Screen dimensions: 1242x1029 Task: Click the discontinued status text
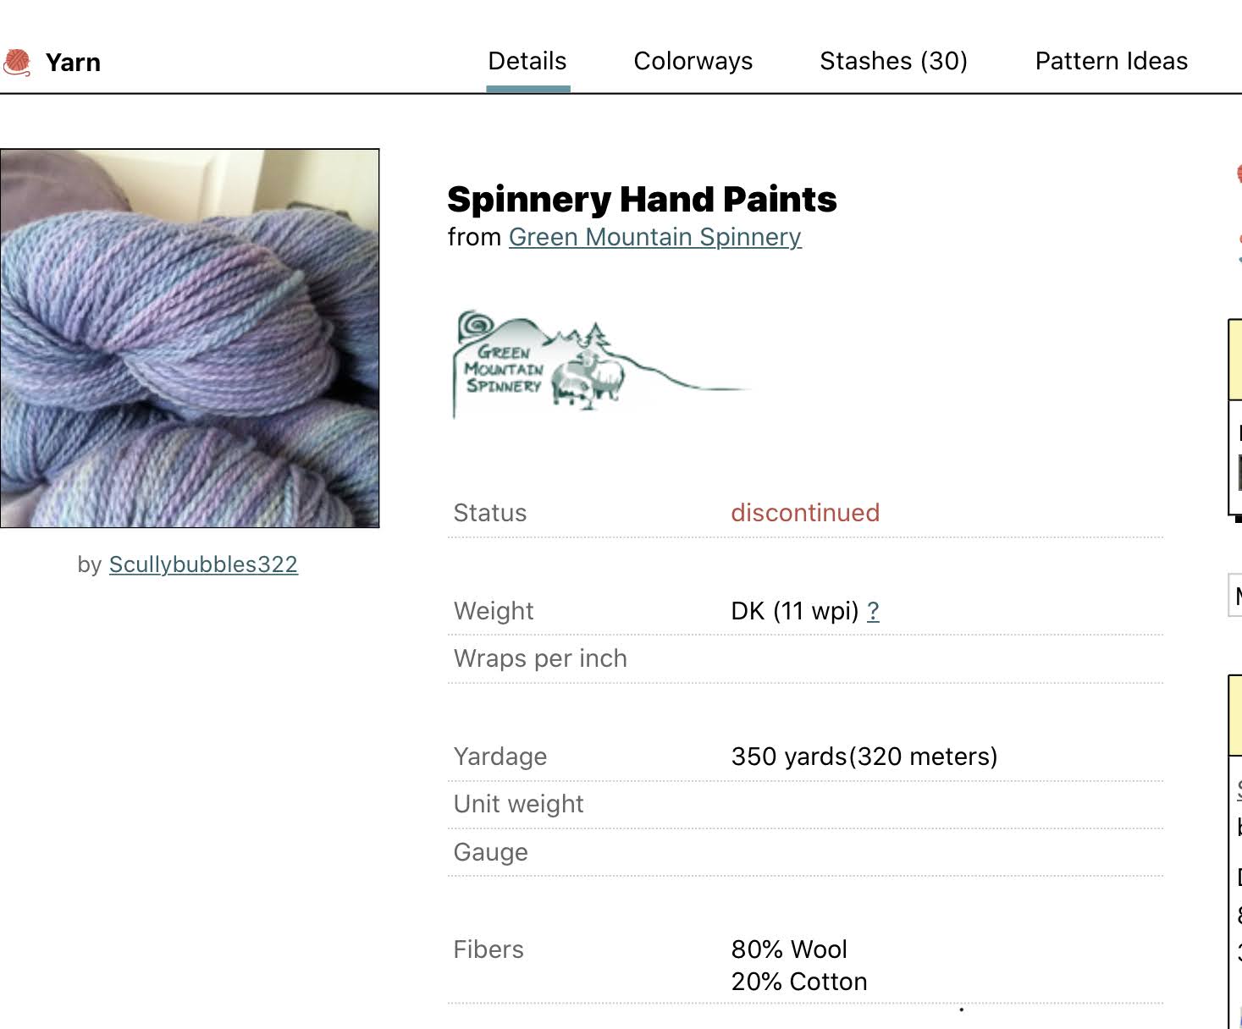(805, 513)
